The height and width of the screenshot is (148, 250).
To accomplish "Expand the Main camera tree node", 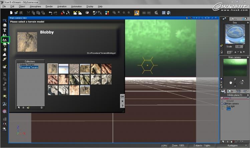I will (x=222, y=104).
